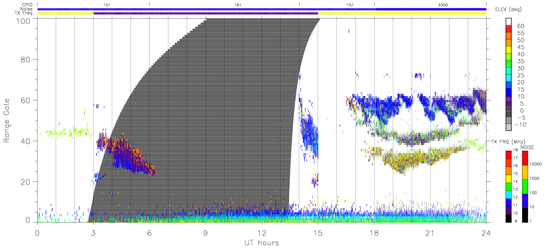Pick the cyan segment of TX FRQ color bar
Screen dimensions: 547x252
click(x=508, y=194)
